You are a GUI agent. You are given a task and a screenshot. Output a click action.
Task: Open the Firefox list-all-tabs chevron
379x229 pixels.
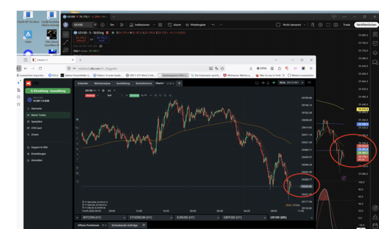(275, 59)
